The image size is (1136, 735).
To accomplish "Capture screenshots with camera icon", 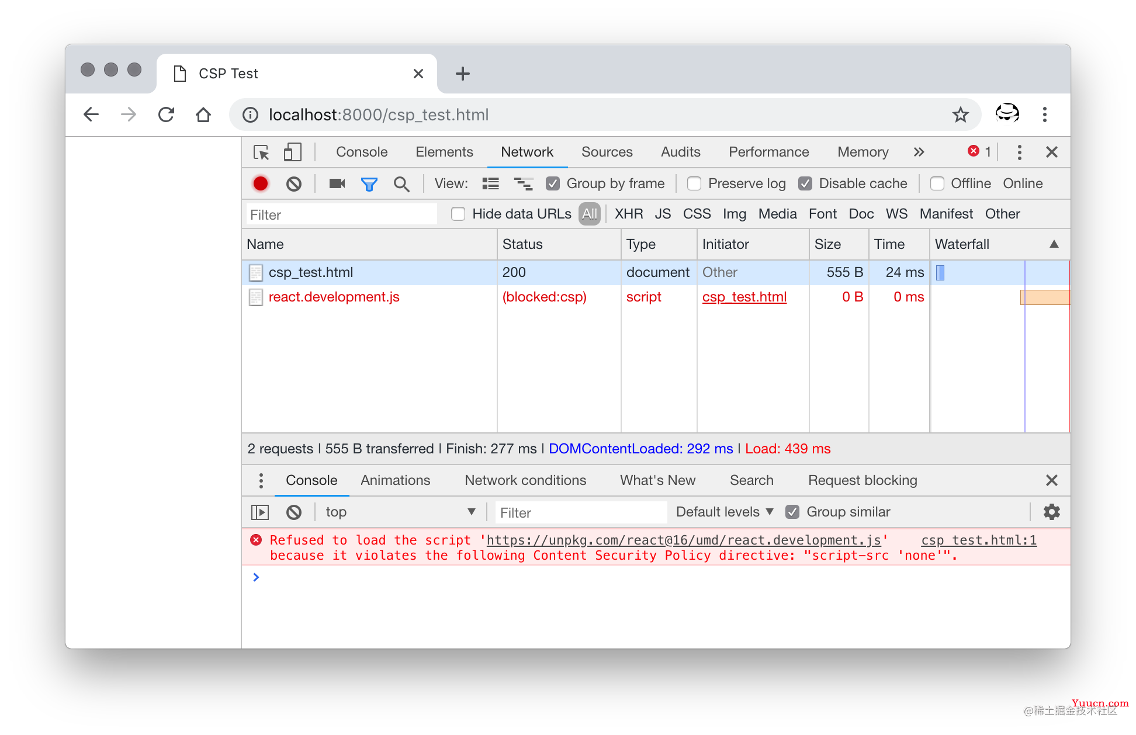I will tap(337, 183).
